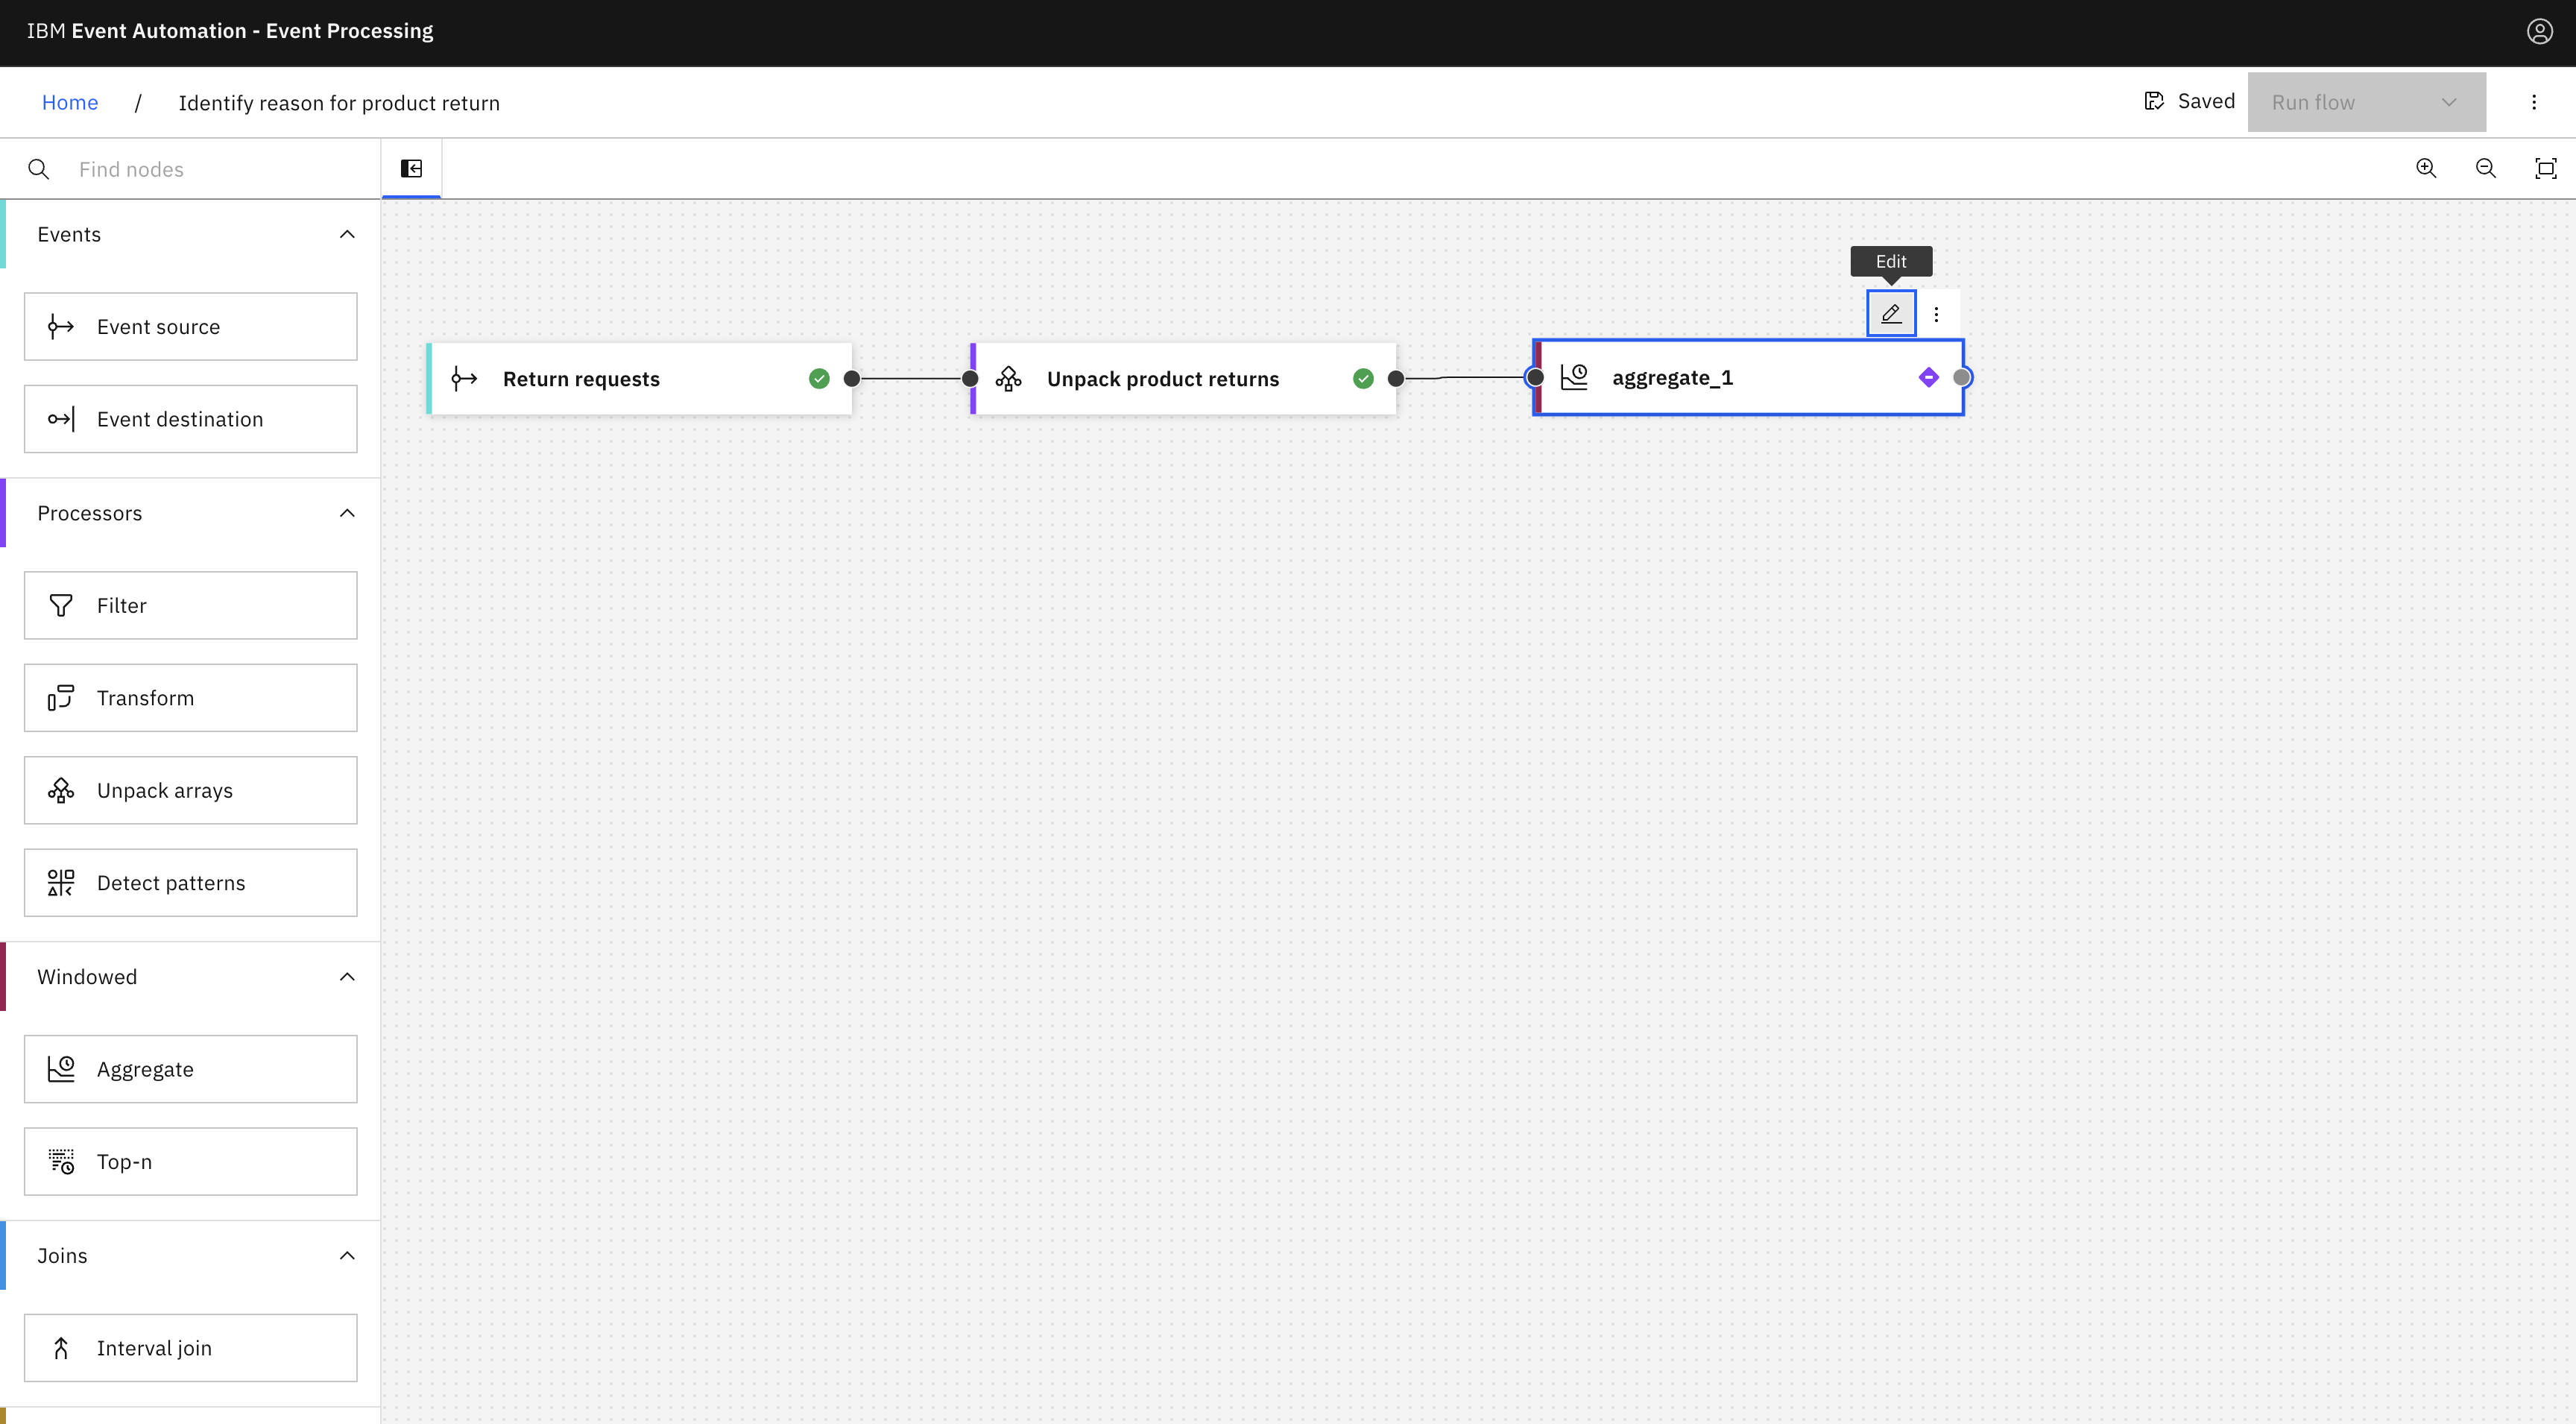Zoom out on the canvas
2576x1424 pixels.
2485,168
